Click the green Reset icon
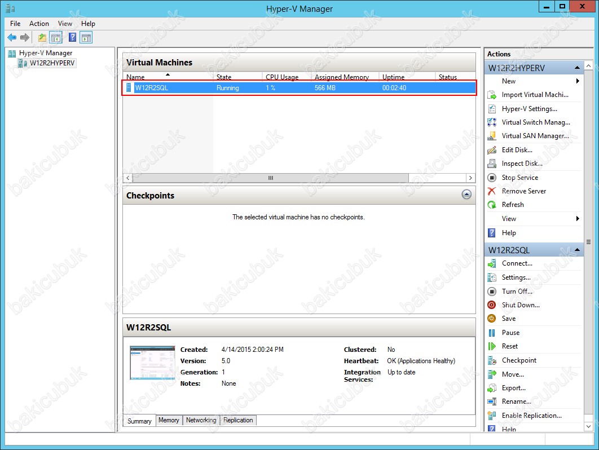 pyautogui.click(x=492, y=346)
